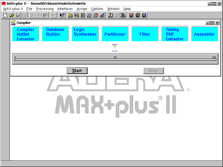Click the undo arrow icon
Viewport: 223px width, 167px height.
pyautogui.click(x=54, y=15)
